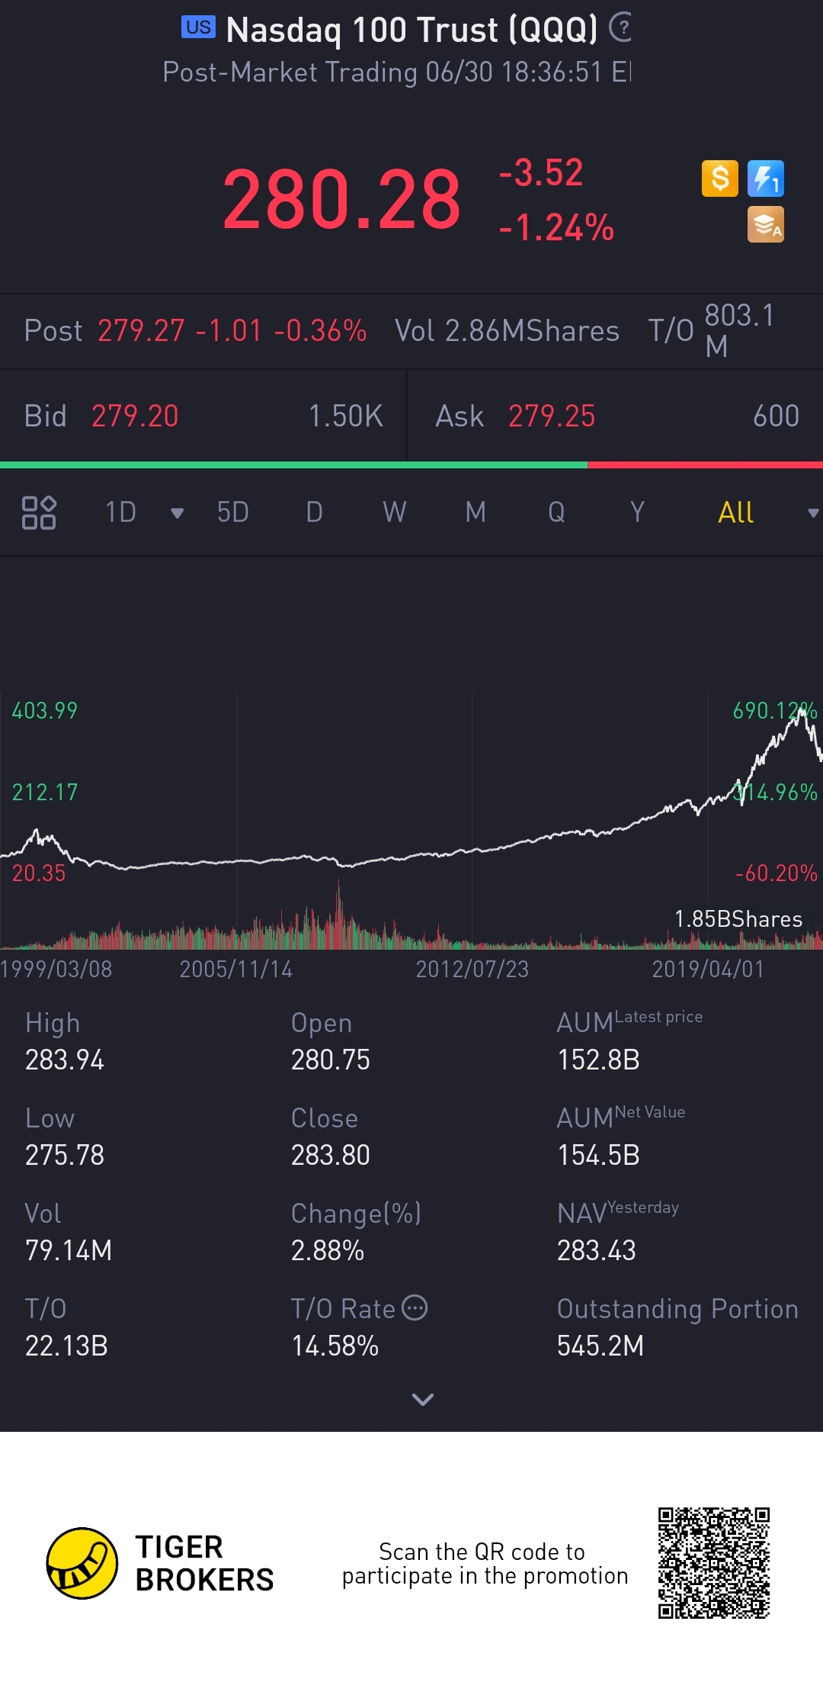Open the chart layout grid icon
This screenshot has width=823, height=1695.
pos(39,513)
